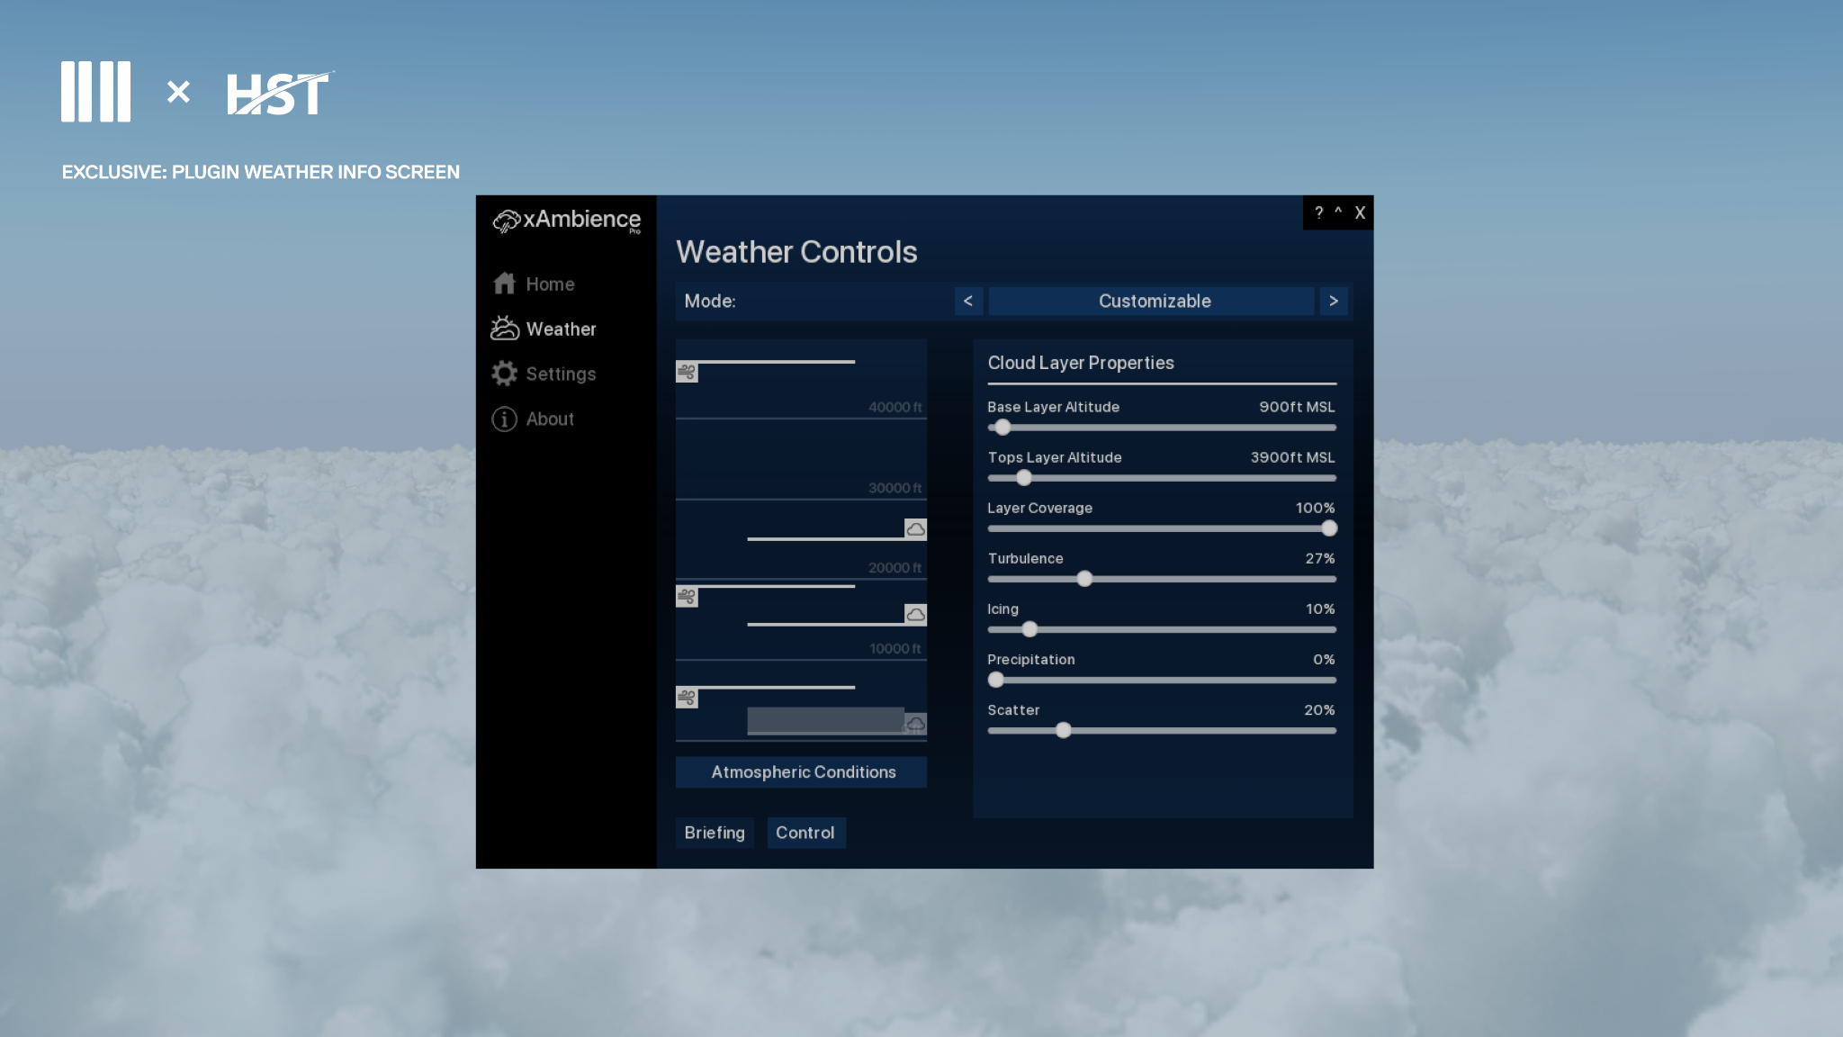
Task: Switch to previous mode with left arrow
Action: click(968, 301)
